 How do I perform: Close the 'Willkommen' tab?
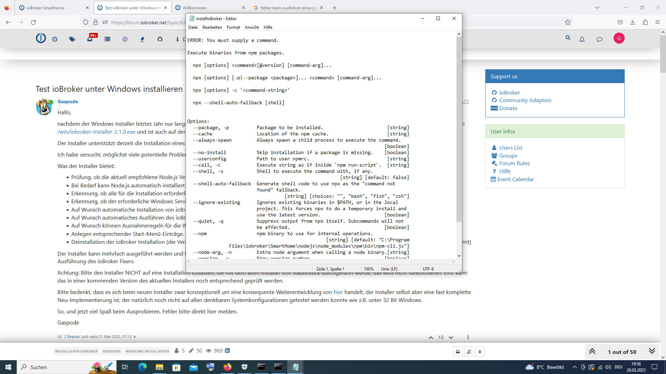tap(243, 8)
